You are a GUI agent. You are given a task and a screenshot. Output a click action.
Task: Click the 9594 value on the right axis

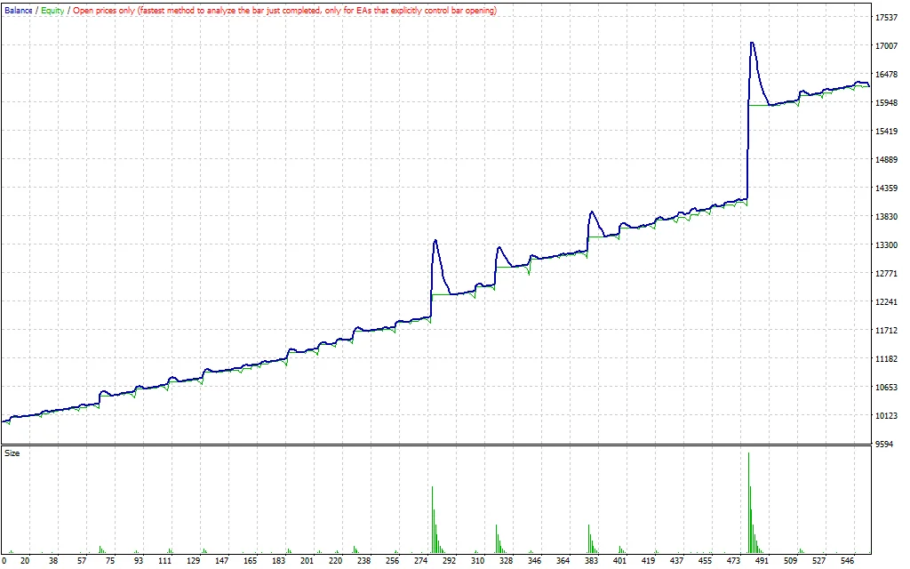[x=885, y=442]
